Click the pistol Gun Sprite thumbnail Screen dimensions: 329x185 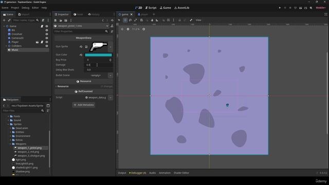click(99, 47)
